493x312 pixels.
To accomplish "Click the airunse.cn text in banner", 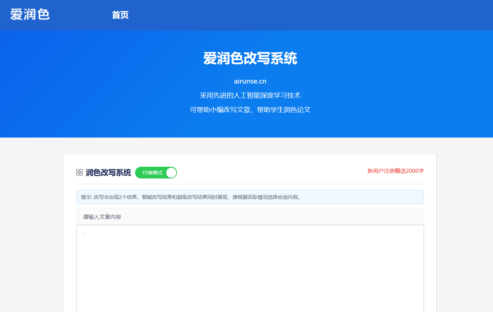I will coord(250,81).
